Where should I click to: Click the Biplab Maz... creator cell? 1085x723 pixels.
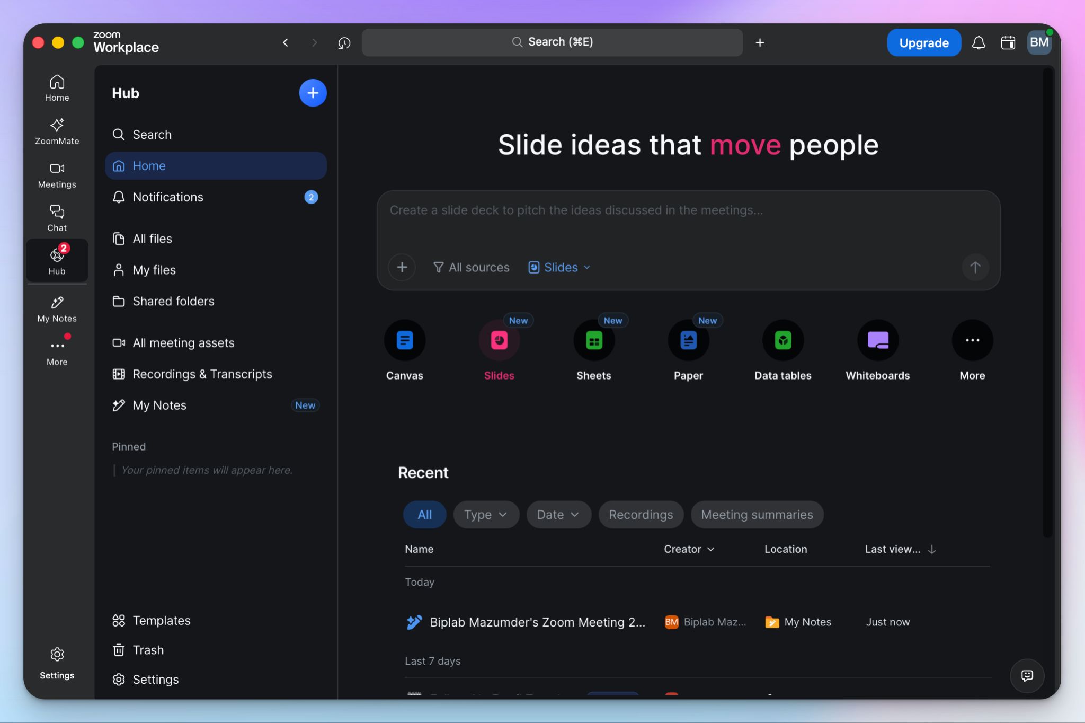pos(706,622)
